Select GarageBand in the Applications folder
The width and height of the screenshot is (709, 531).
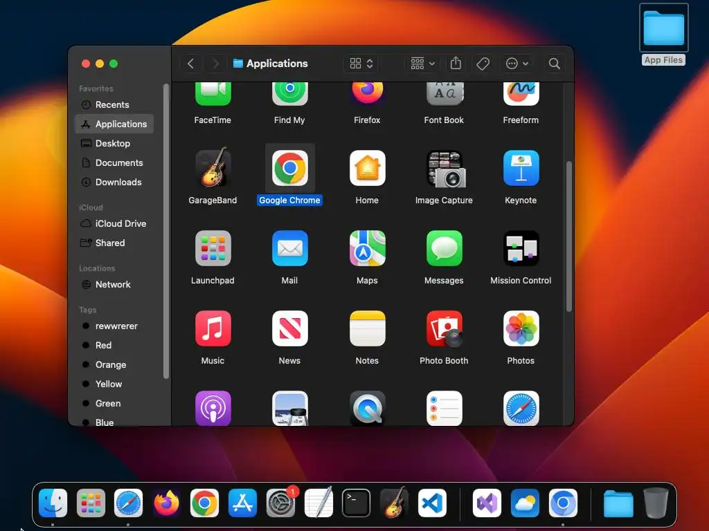[x=213, y=167]
